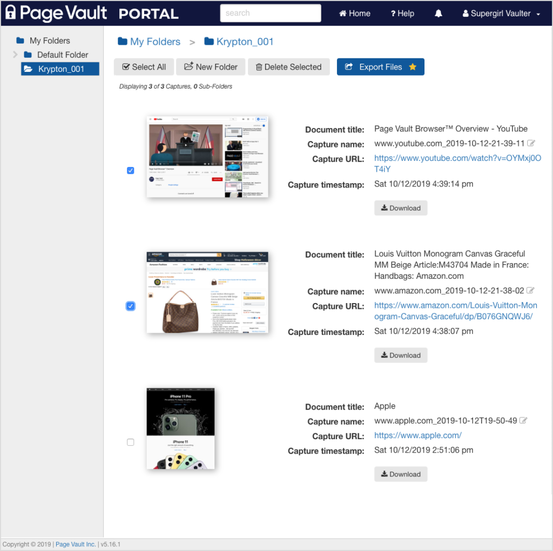The height and width of the screenshot is (551, 553).
Task: Open the Amazon capture URL link
Action: point(456,311)
